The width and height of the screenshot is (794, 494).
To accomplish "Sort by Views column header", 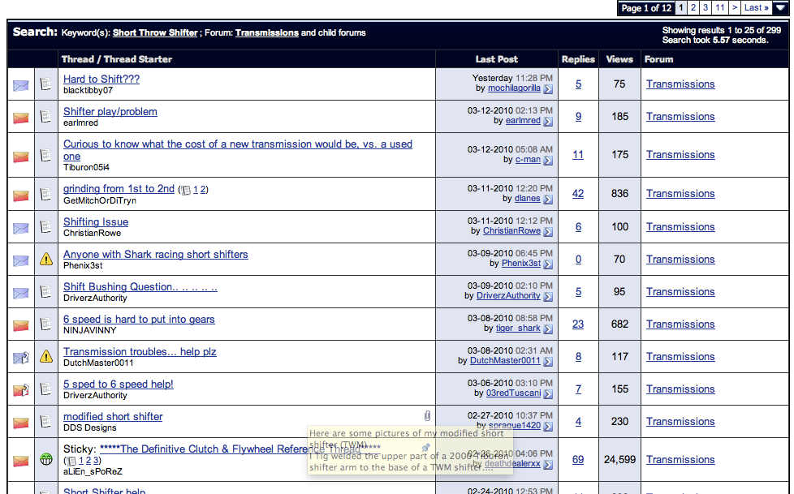I will tap(619, 59).
